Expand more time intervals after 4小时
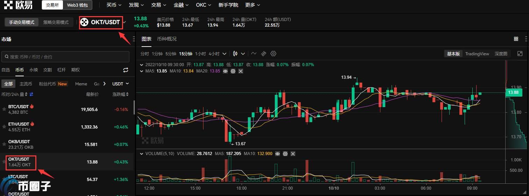This screenshot has width=529, height=196. click(224, 54)
